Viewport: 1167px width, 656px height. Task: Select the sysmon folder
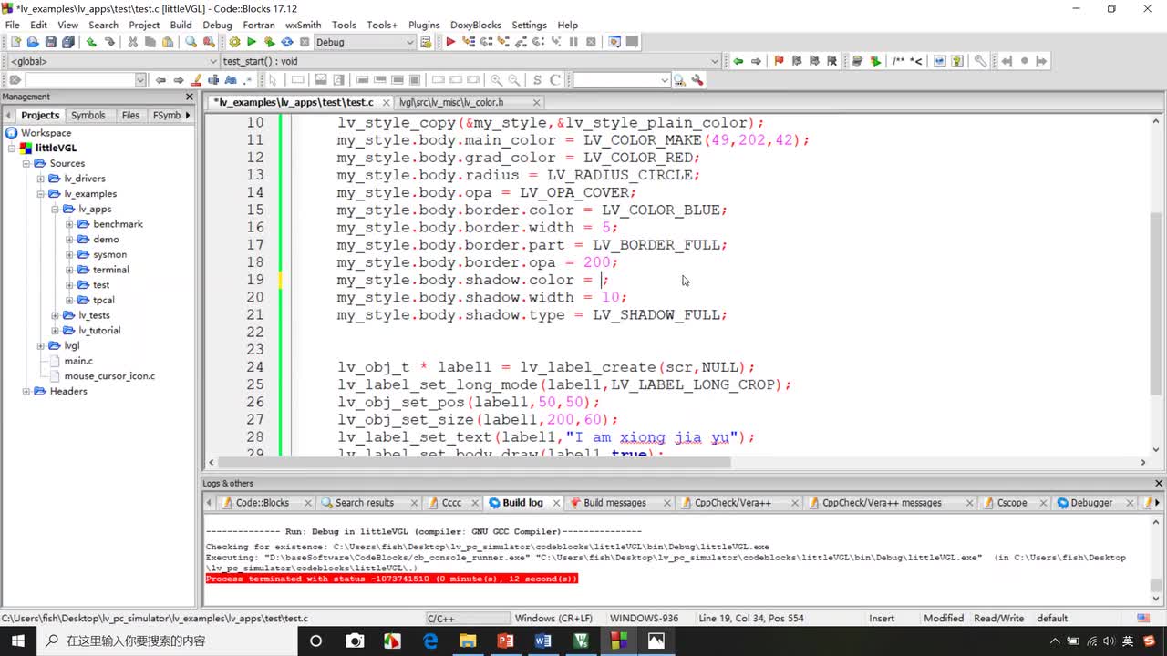tap(109, 254)
